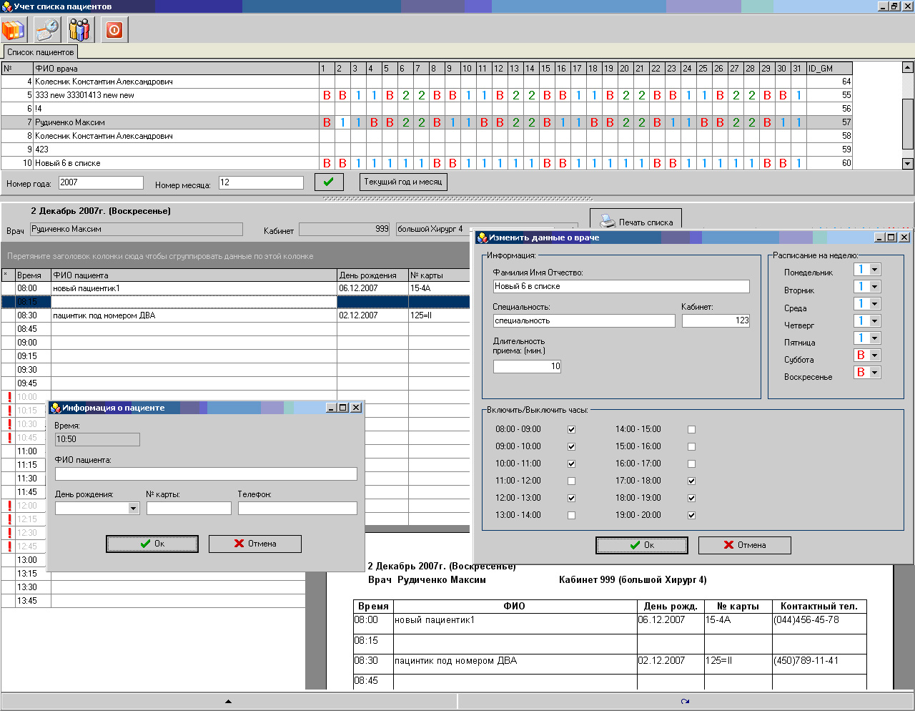
Task: Open the День рождения date dropdown
Action: (x=134, y=509)
